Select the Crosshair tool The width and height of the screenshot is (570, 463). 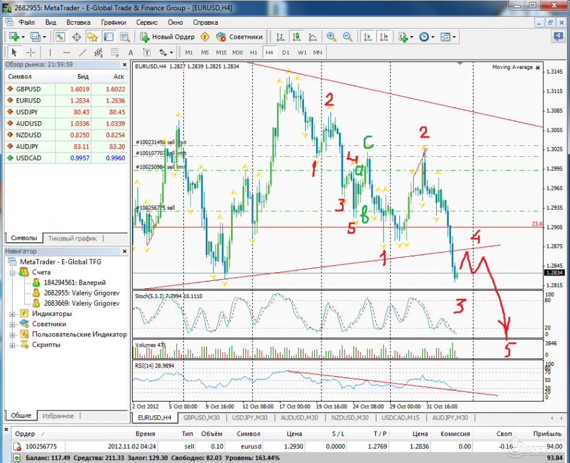tap(31, 52)
